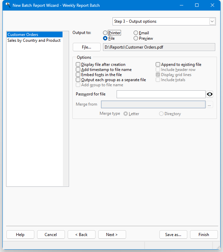
Task: Check Append to existing file
Action: 178,65
